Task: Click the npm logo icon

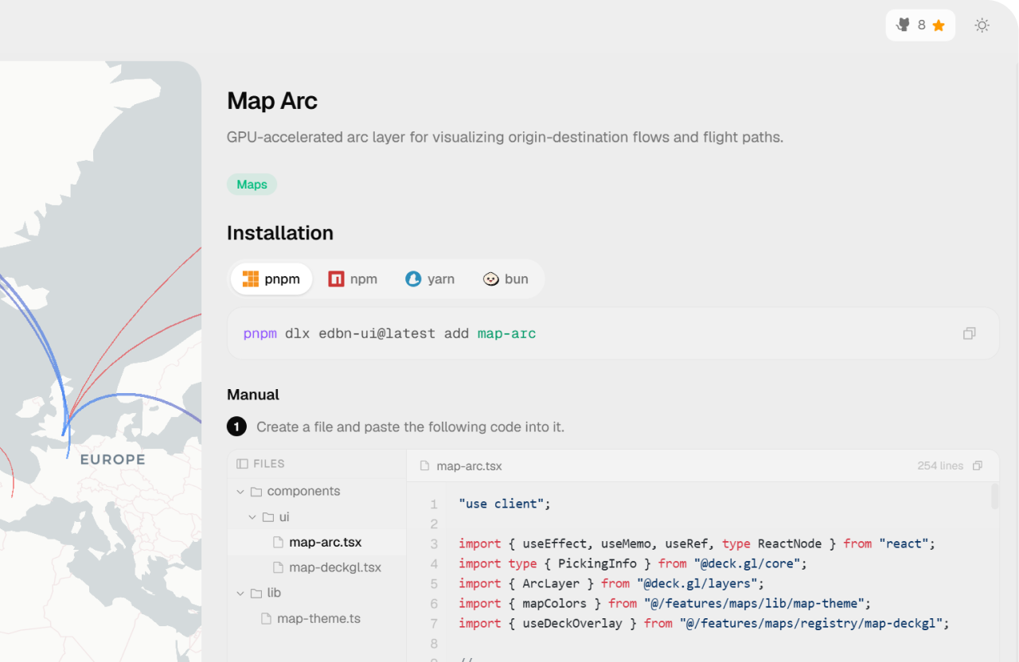Action: coord(336,278)
